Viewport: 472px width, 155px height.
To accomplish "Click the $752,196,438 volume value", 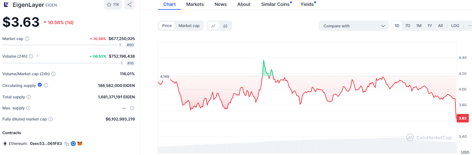I will click(122, 56).
